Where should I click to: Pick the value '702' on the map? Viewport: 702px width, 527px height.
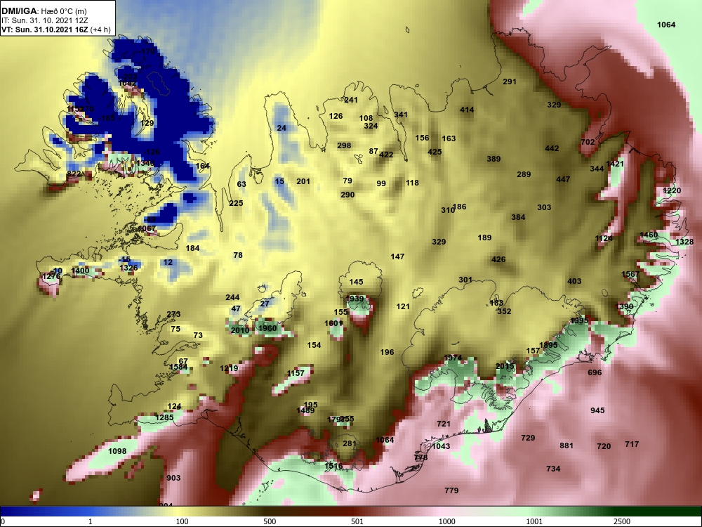[x=588, y=142]
